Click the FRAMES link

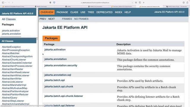(67, 19)
